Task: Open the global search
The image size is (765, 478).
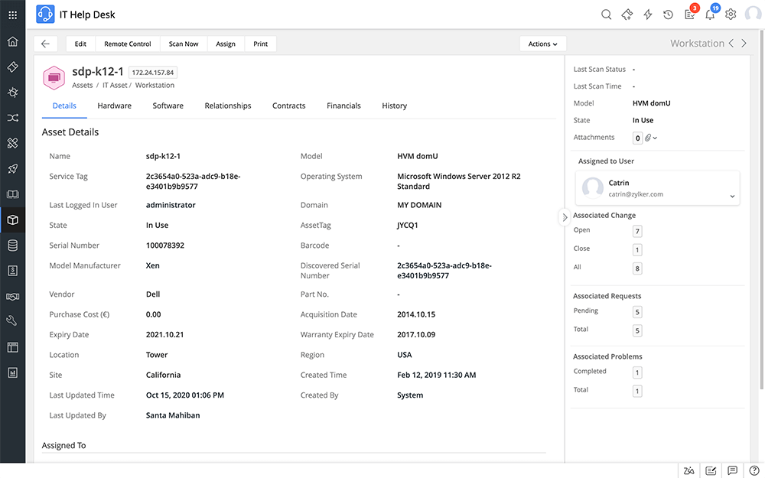Action: coord(606,14)
